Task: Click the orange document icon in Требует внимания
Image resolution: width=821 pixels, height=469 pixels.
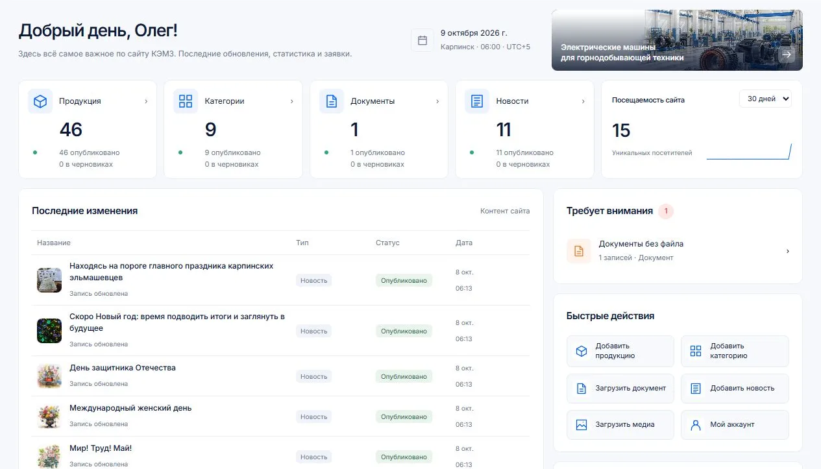Action: tap(579, 251)
